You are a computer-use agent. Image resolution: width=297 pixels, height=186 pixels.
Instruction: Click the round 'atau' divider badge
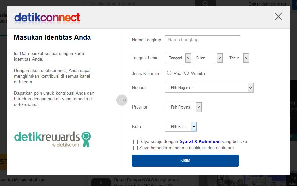[122, 100]
